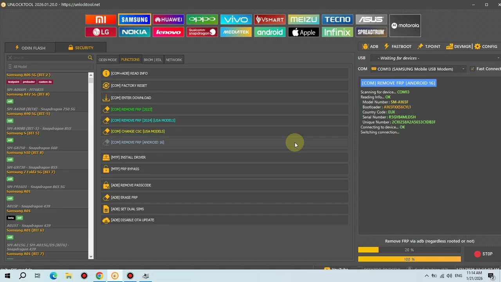The width and height of the screenshot is (501, 282).
Task: Open the Meizu brand section
Action: tap(303, 20)
